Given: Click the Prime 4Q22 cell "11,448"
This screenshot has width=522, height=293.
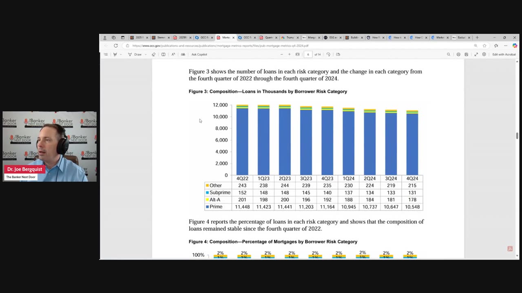Looking at the screenshot, I should [x=242, y=207].
